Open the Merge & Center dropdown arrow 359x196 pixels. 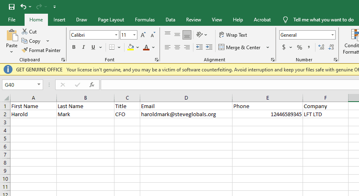[x=268, y=48]
